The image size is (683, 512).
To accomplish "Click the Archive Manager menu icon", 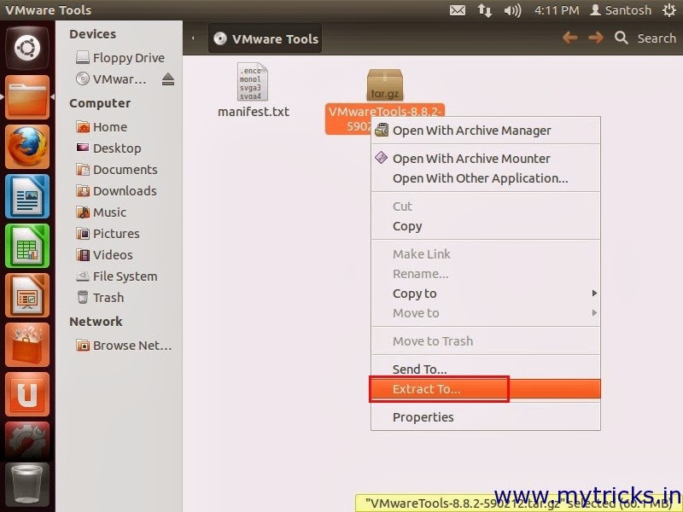I will pyautogui.click(x=382, y=130).
